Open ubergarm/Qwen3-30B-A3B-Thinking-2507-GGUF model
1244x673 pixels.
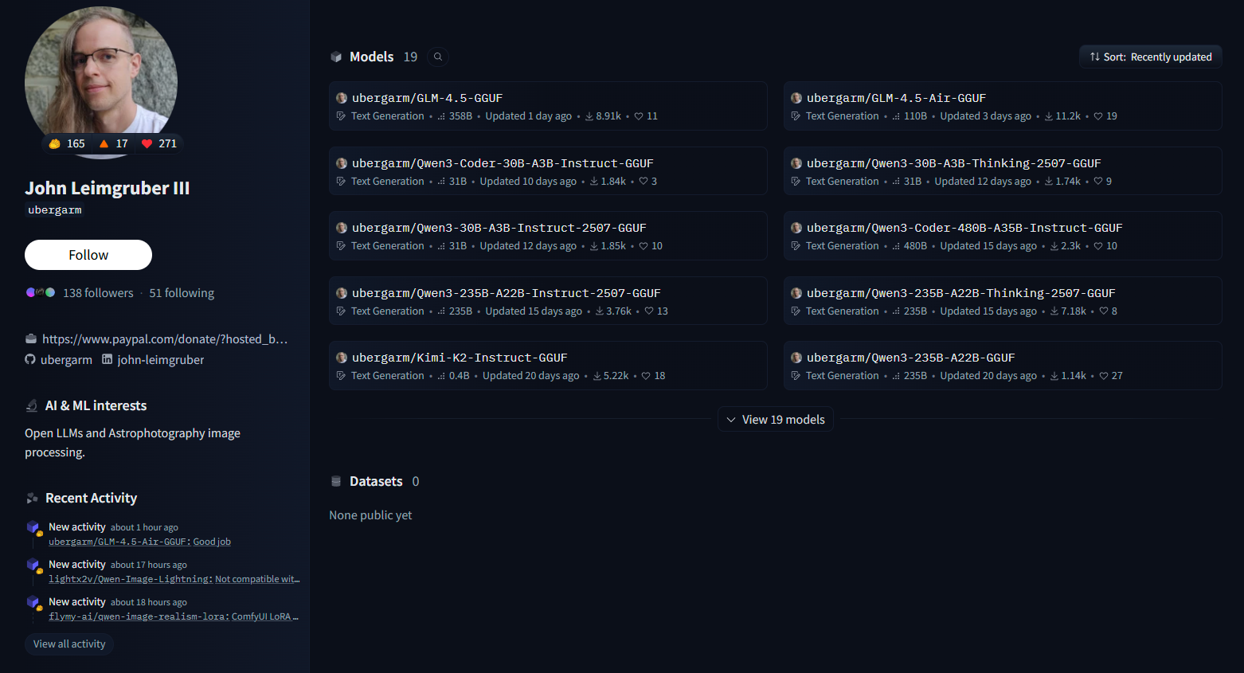[1003, 171]
